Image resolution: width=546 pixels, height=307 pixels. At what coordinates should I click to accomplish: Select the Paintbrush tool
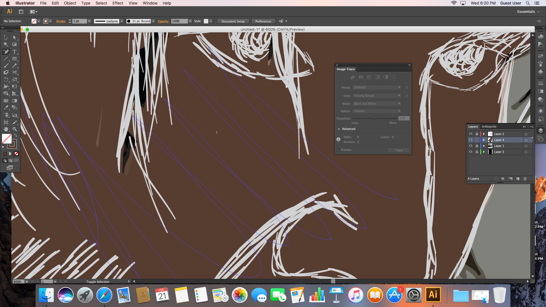(6, 65)
